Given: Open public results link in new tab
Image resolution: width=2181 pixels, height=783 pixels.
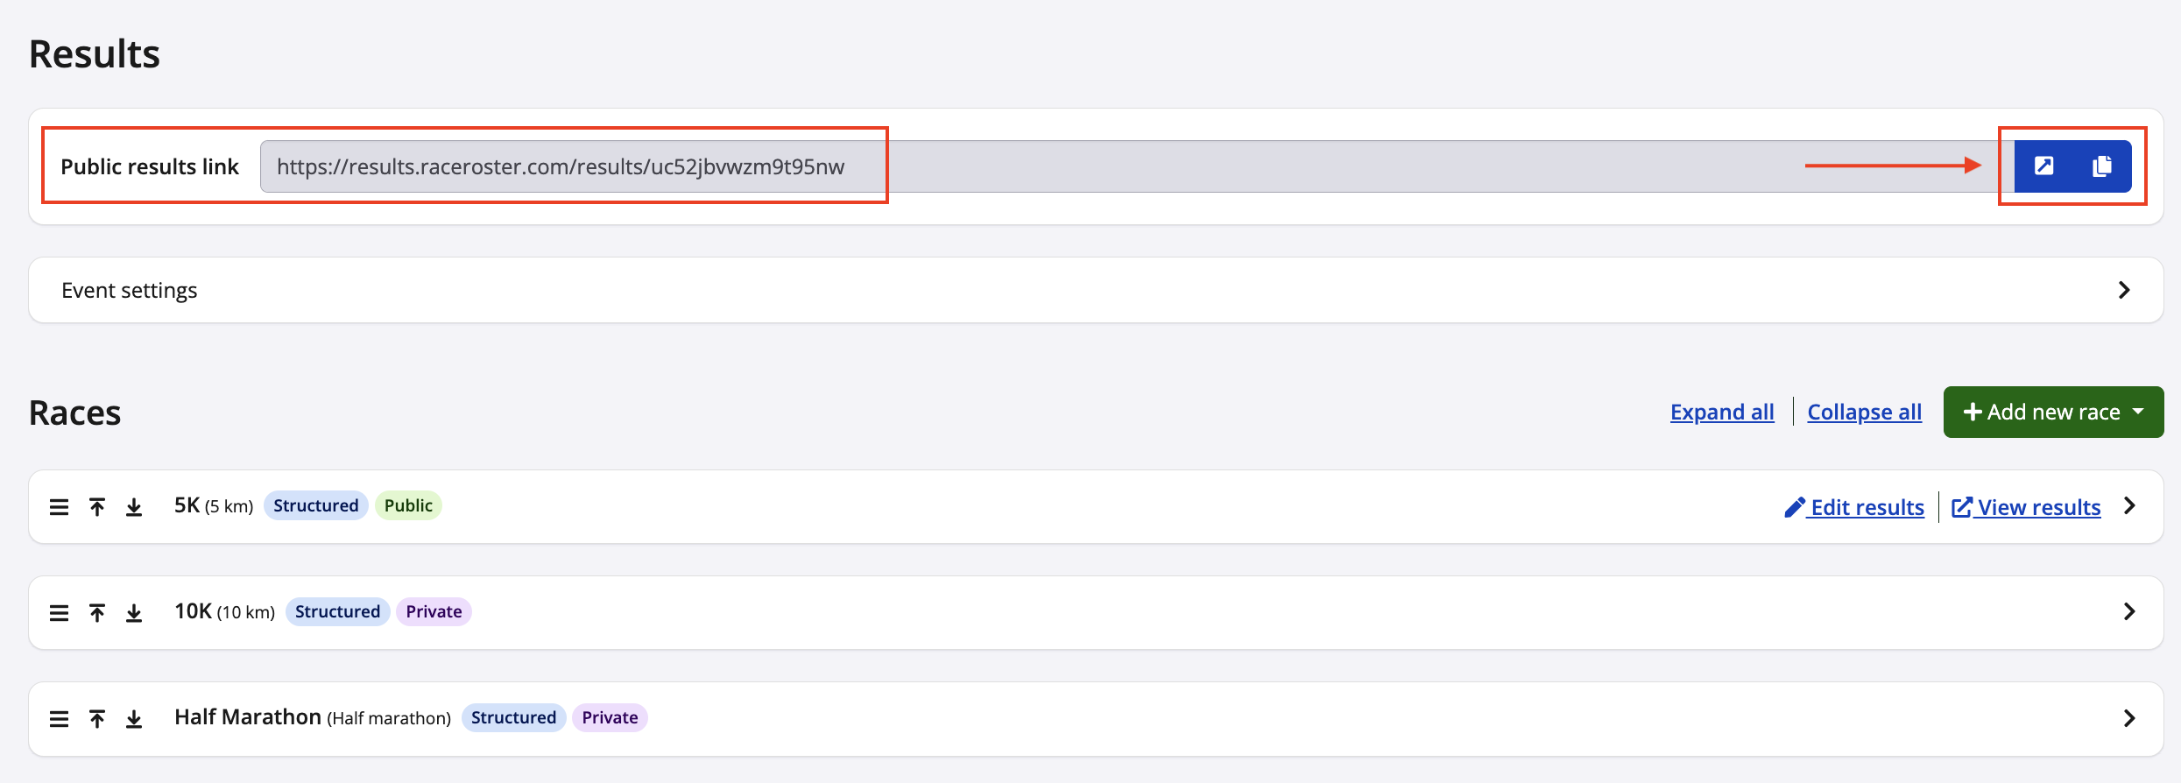Looking at the screenshot, I should (2043, 166).
